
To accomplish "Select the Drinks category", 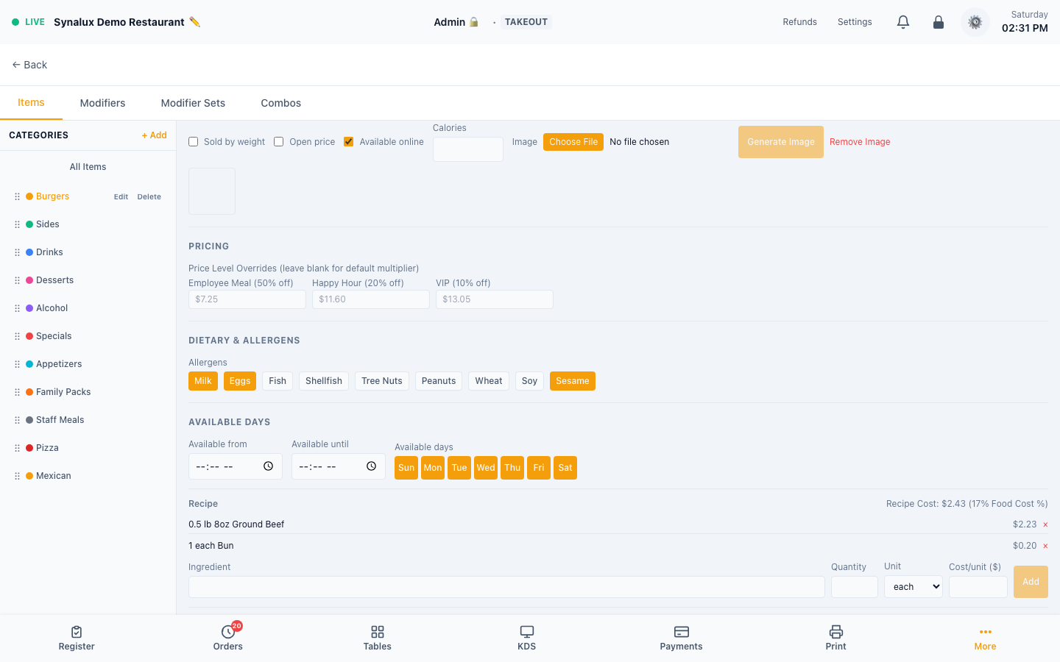I will (49, 252).
